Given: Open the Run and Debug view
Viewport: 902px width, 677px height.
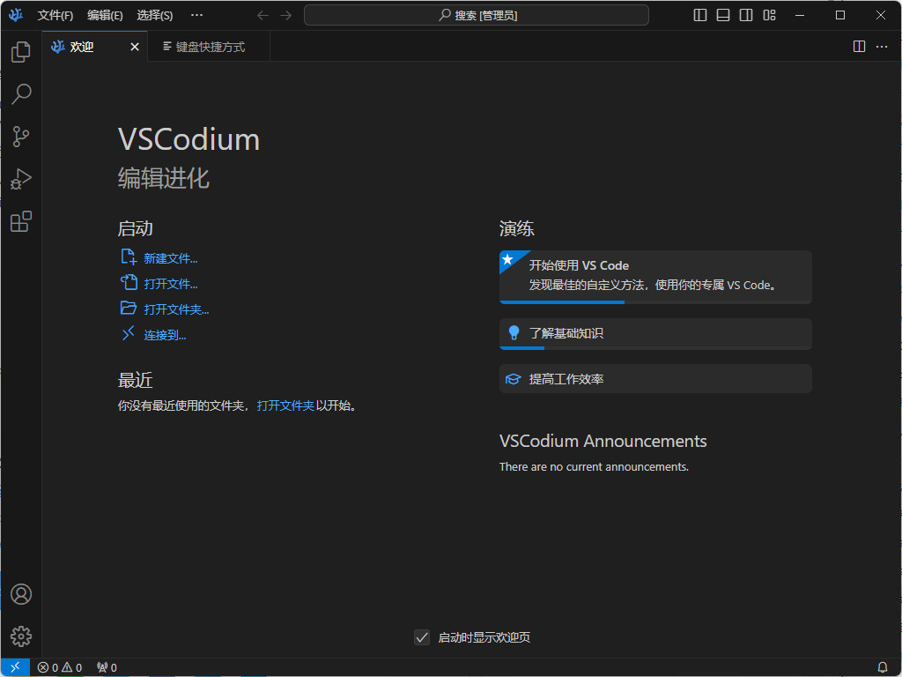Looking at the screenshot, I should pyautogui.click(x=21, y=179).
